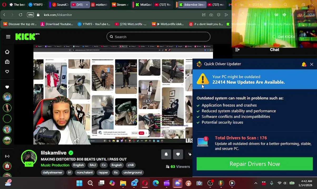Switch to The best browser tab

(17, 4)
